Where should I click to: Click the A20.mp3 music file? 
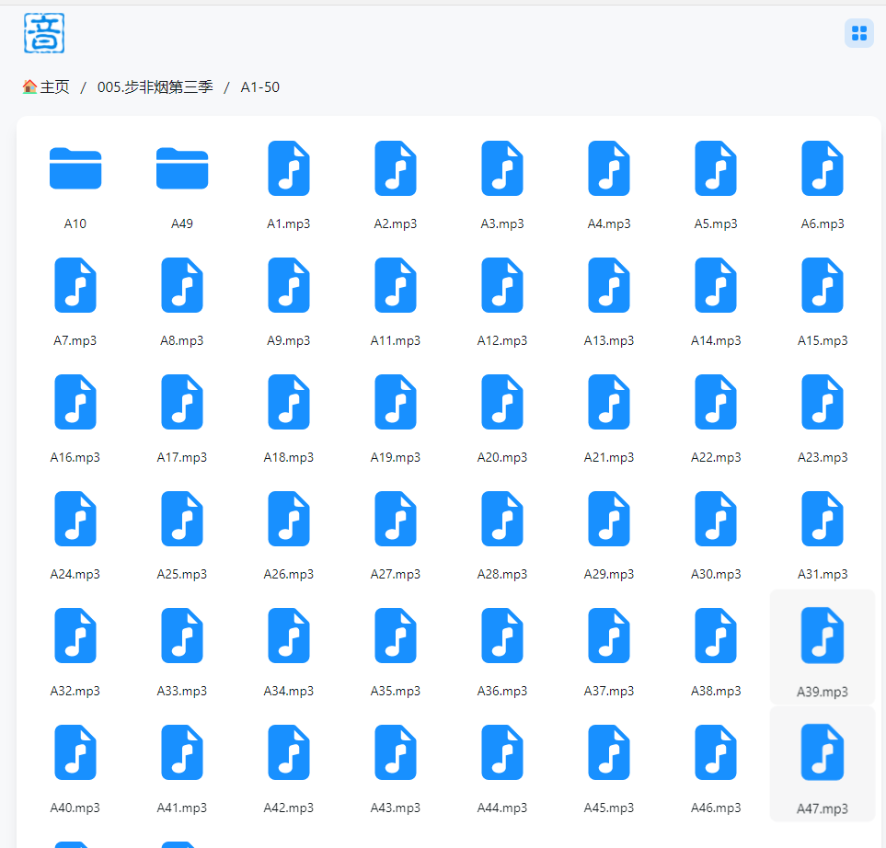[x=502, y=402]
